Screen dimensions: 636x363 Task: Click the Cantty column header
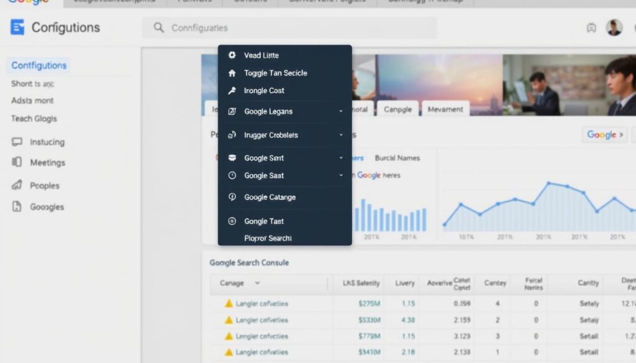(x=588, y=283)
